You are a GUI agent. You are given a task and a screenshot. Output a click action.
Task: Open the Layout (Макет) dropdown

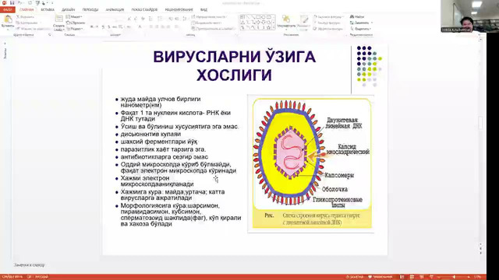tap(74, 17)
